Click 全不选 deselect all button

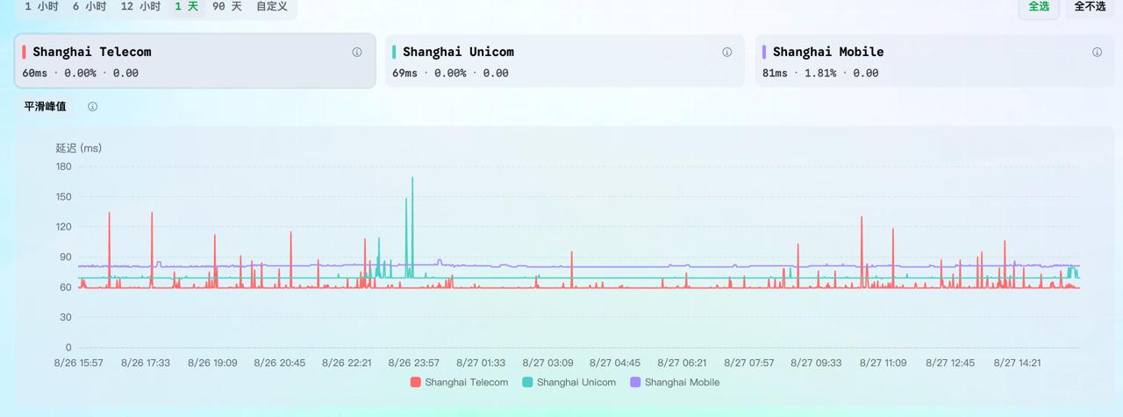1090,6
